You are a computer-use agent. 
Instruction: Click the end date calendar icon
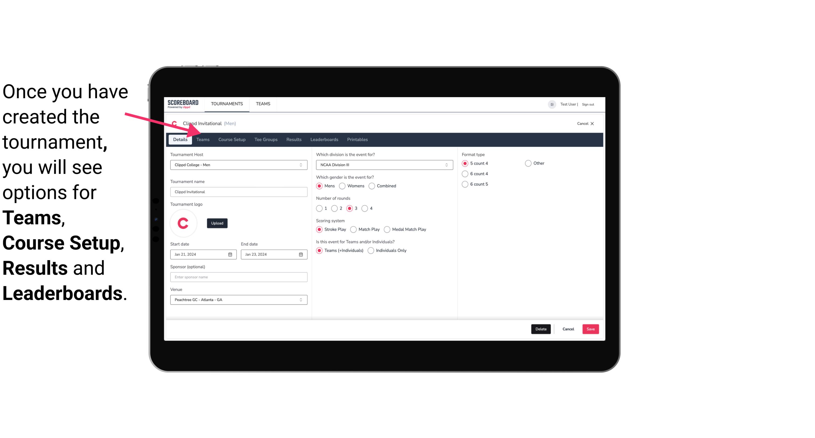pos(301,255)
